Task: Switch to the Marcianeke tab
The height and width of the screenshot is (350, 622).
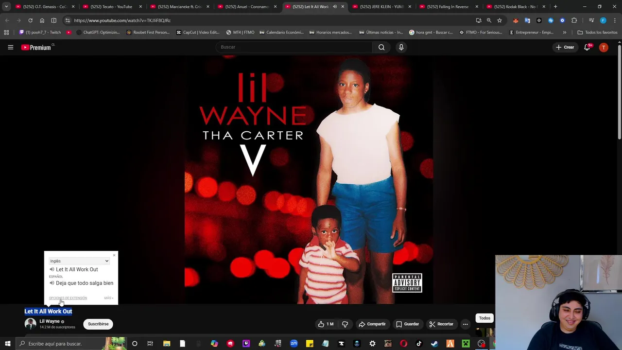Action: tap(179, 7)
